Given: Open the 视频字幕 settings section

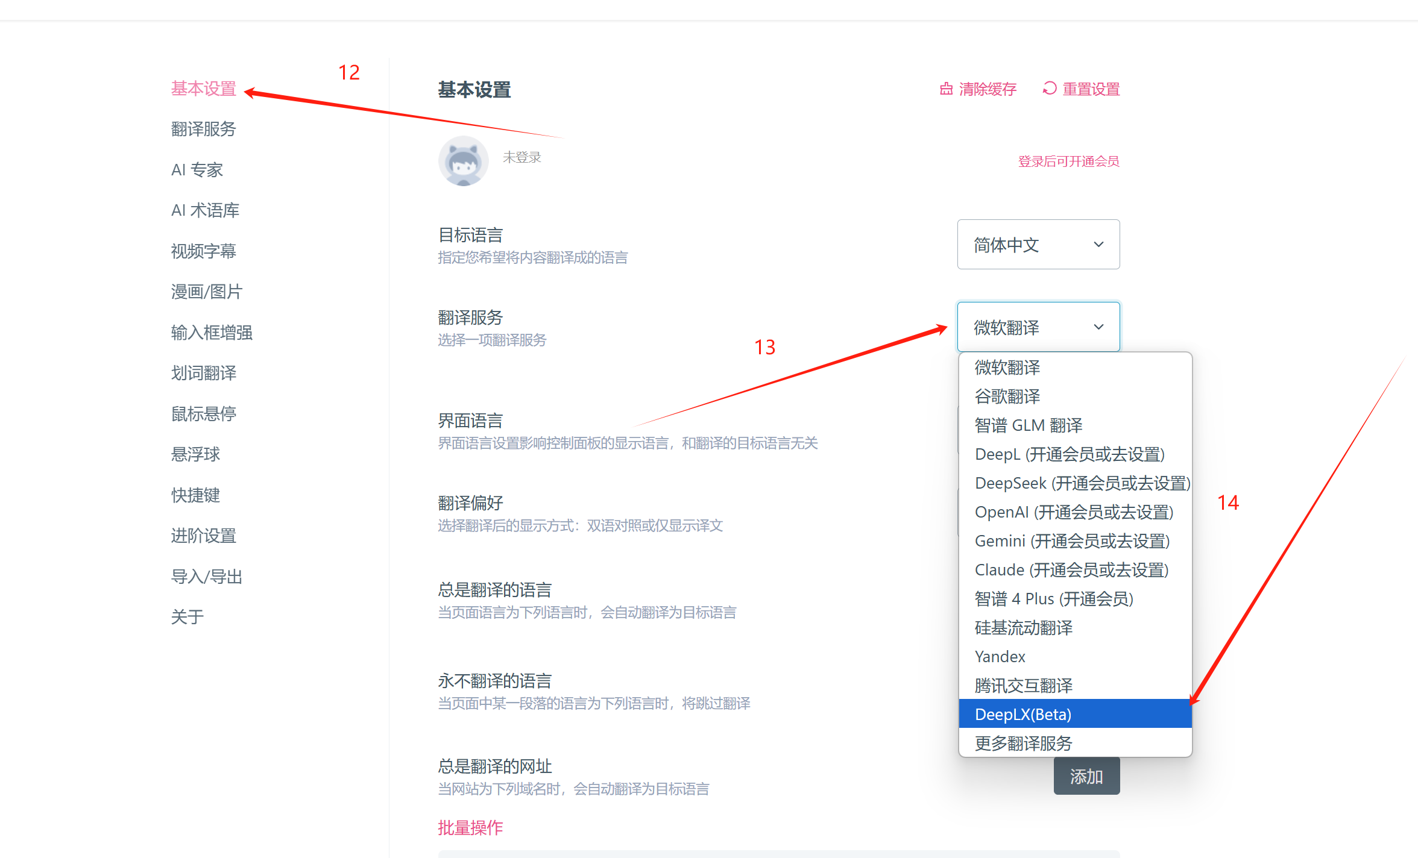Looking at the screenshot, I should (x=203, y=251).
